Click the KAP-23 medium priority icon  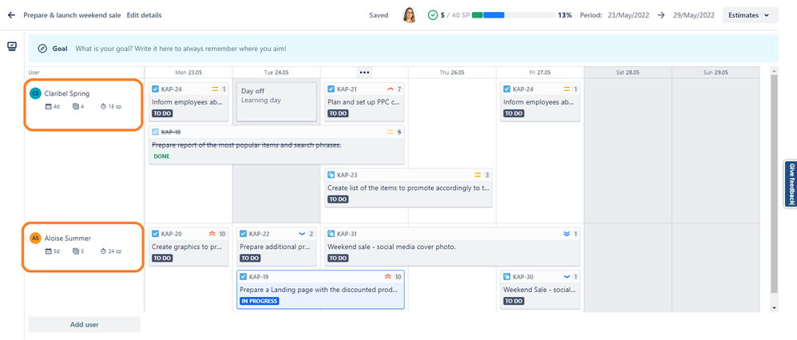tap(478, 175)
